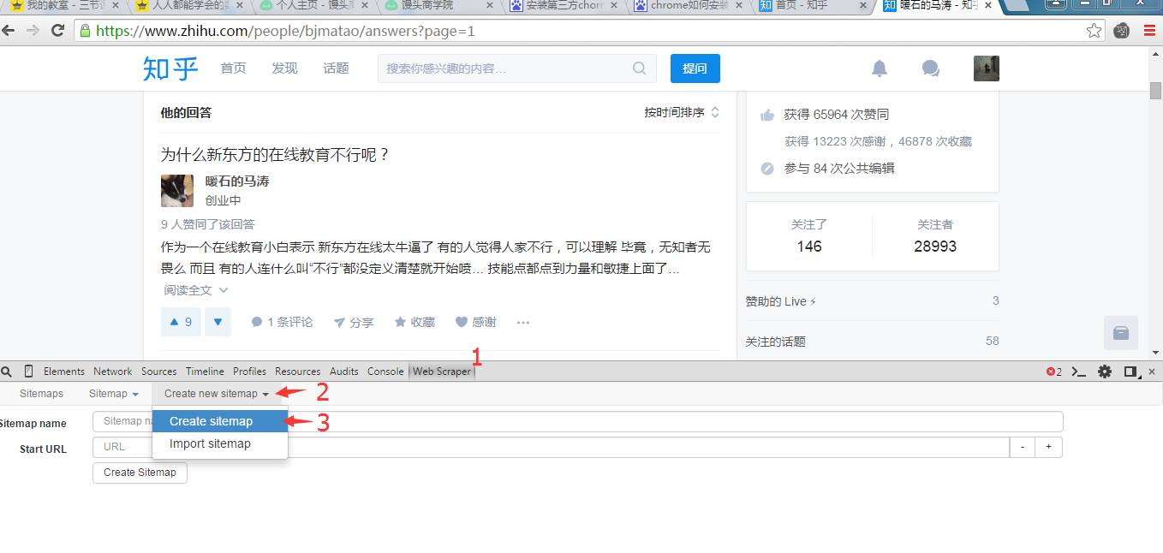
Task: Open the question 为什么新东方的在线教育不行呢？
Action: pos(276,155)
